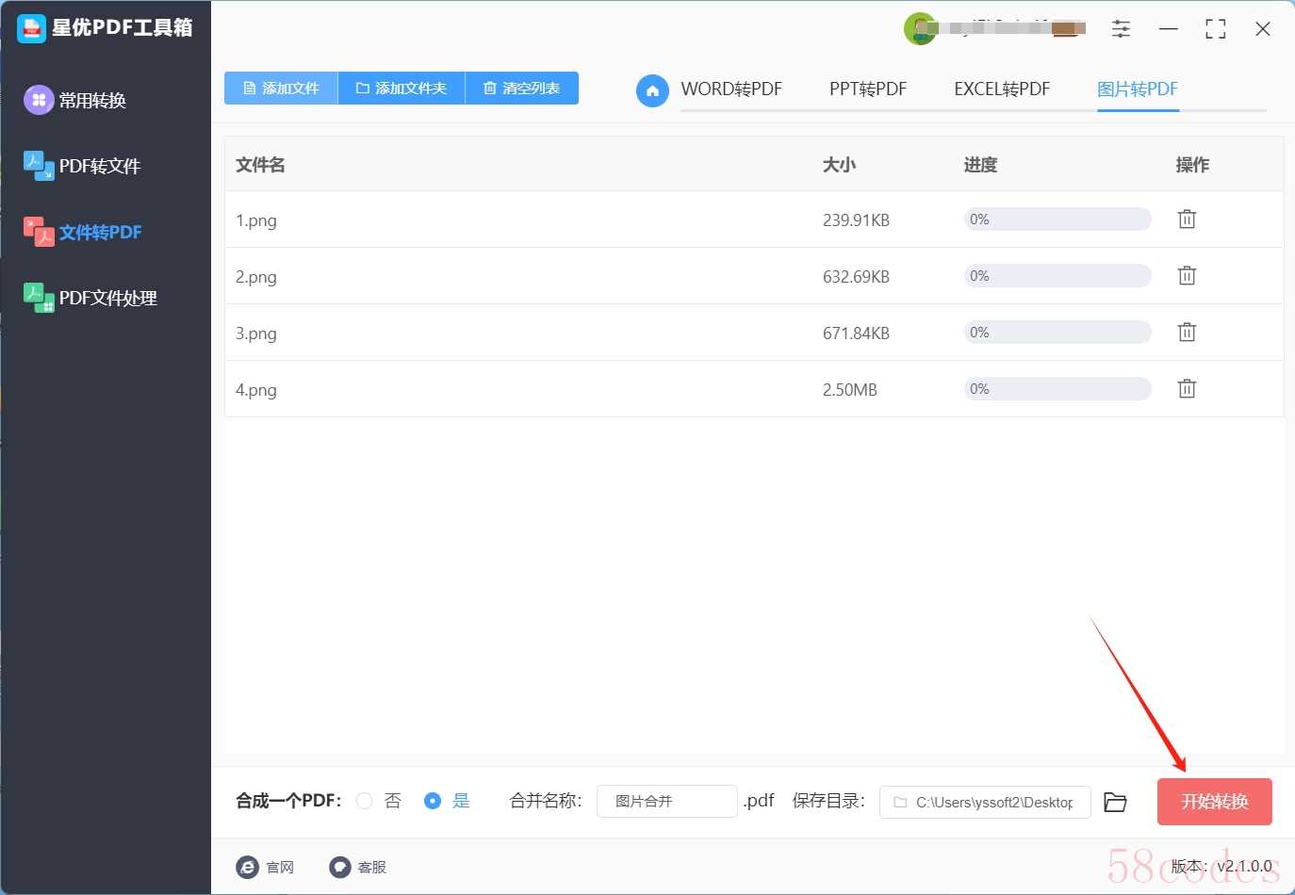
Task: Click the 常用转换 purple sidebar icon
Action: (39, 100)
